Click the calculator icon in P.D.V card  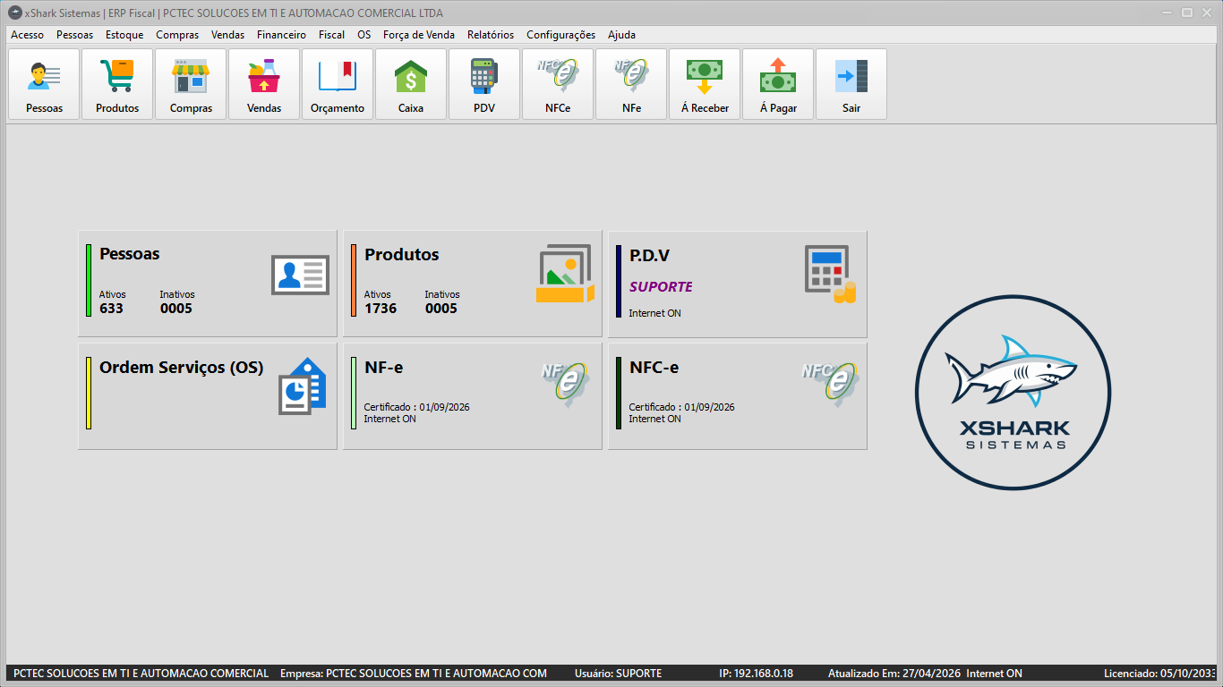(x=830, y=275)
